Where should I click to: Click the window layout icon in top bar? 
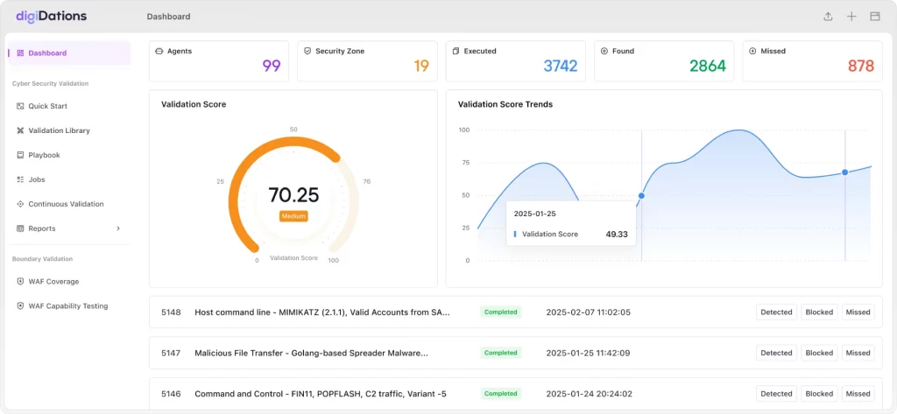coord(875,17)
